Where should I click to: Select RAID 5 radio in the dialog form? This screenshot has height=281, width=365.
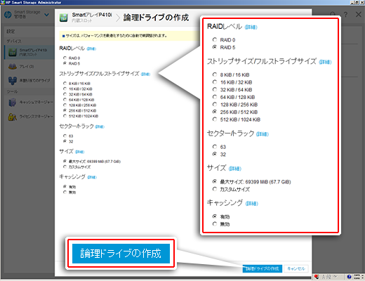[x=65, y=63]
